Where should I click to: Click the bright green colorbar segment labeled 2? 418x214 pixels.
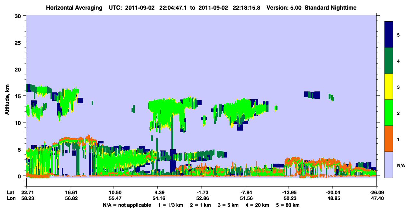click(389, 113)
